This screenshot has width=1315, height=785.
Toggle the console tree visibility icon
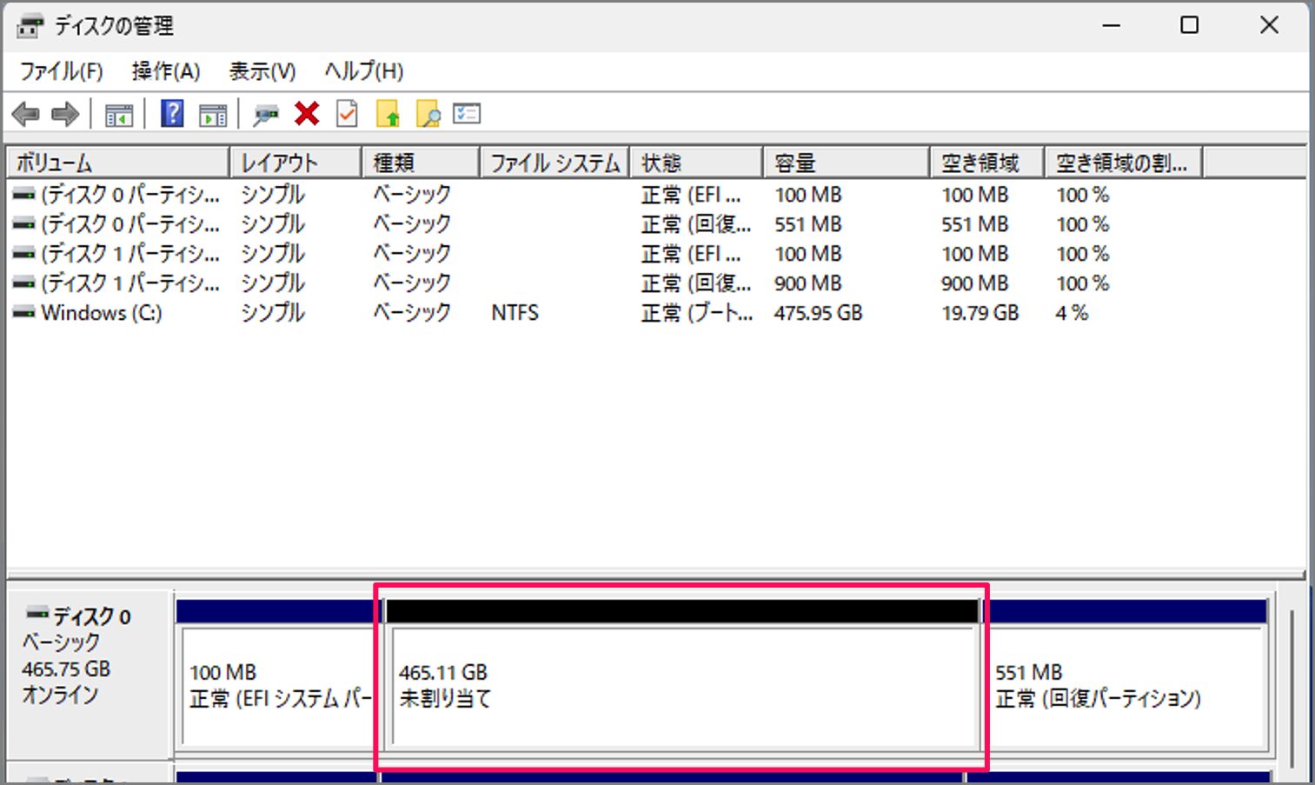119,114
